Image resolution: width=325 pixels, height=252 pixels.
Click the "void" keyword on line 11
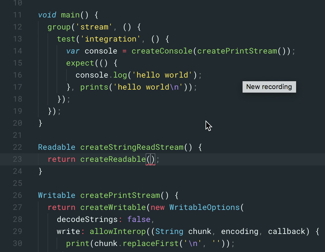(47, 15)
